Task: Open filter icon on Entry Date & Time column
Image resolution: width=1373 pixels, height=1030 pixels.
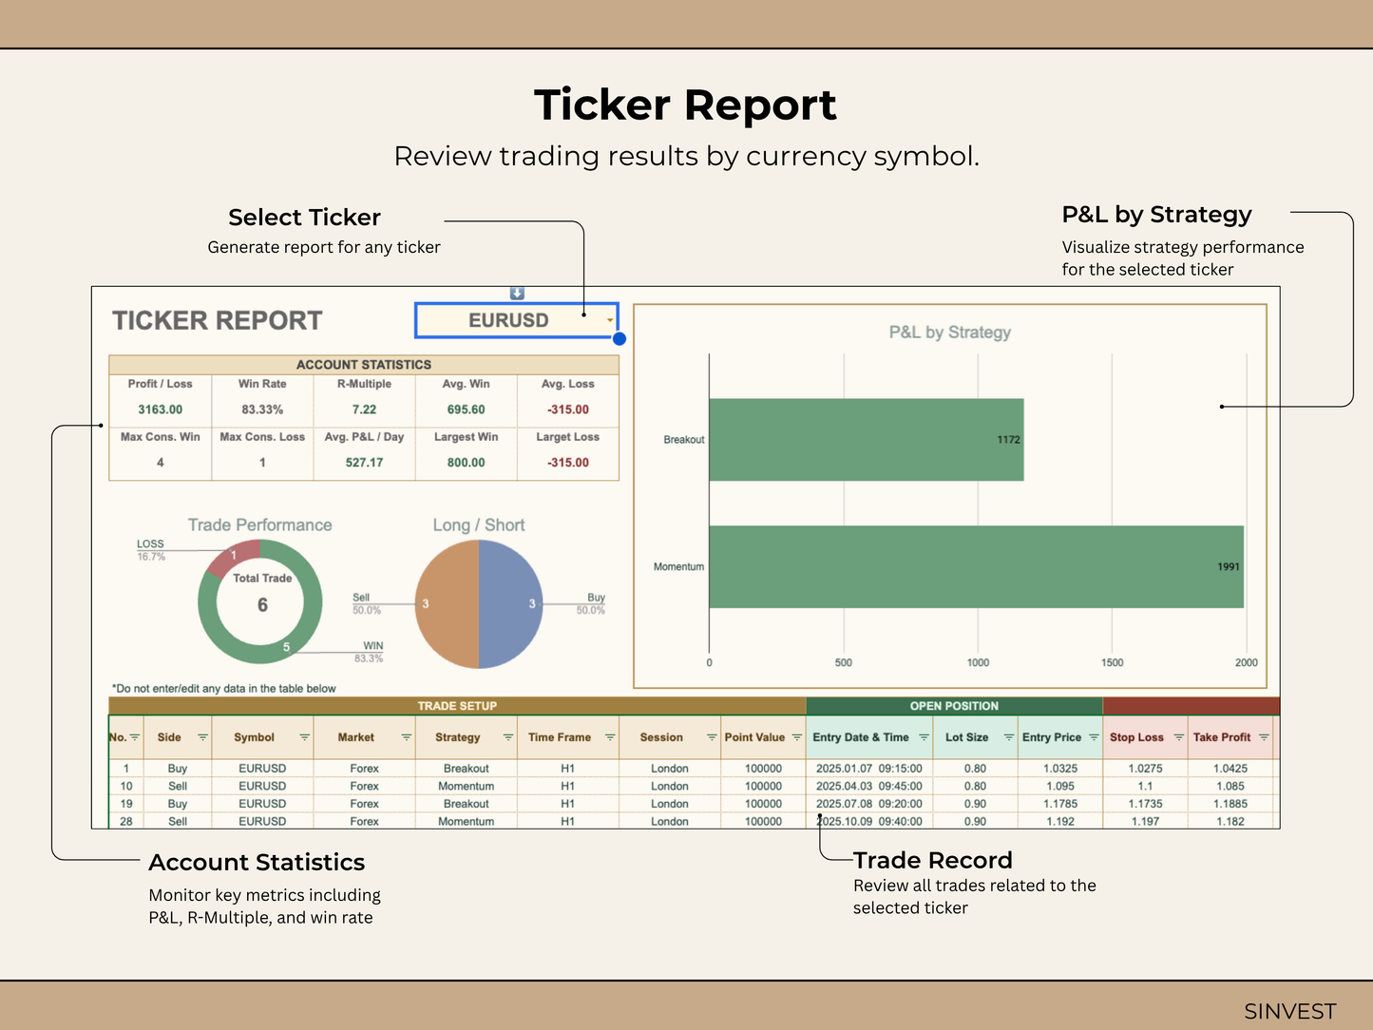Action: point(924,737)
